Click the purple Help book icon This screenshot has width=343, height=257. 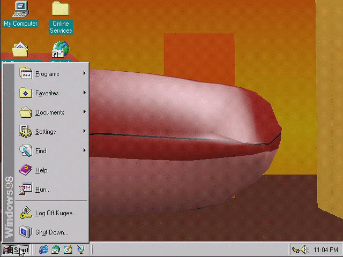pyautogui.click(x=26, y=170)
